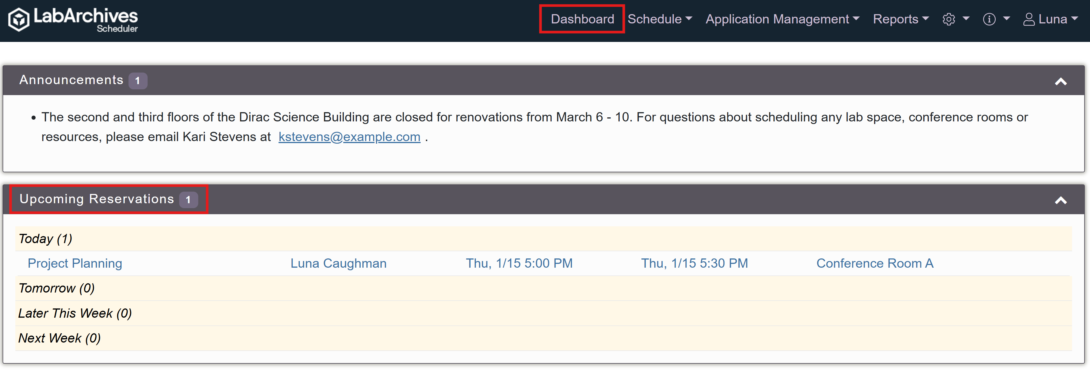Go to the Dashboard tab
Viewport: 1090px width, 370px height.
click(582, 19)
